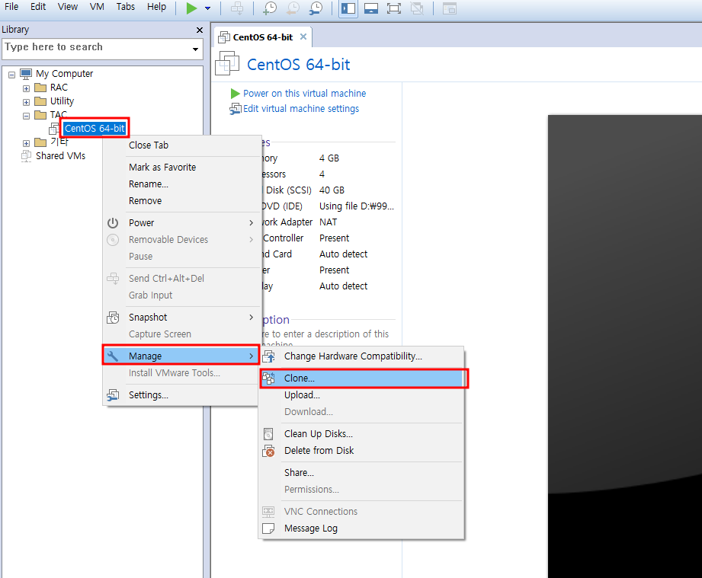This screenshot has width=702, height=578.
Task: Expand the Power submenu
Action: pyautogui.click(x=181, y=223)
